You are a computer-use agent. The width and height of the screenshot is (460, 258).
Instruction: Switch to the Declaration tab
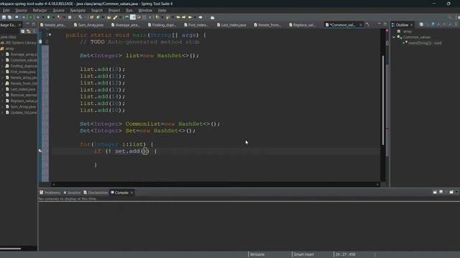click(96, 193)
